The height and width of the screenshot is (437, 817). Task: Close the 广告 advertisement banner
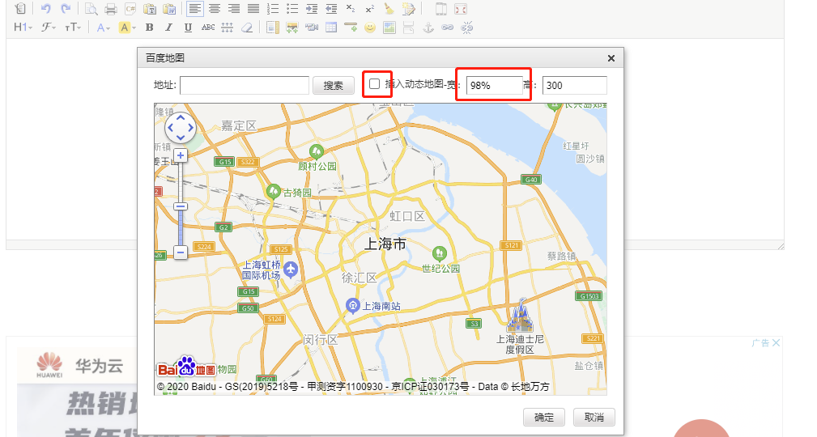[x=777, y=343]
